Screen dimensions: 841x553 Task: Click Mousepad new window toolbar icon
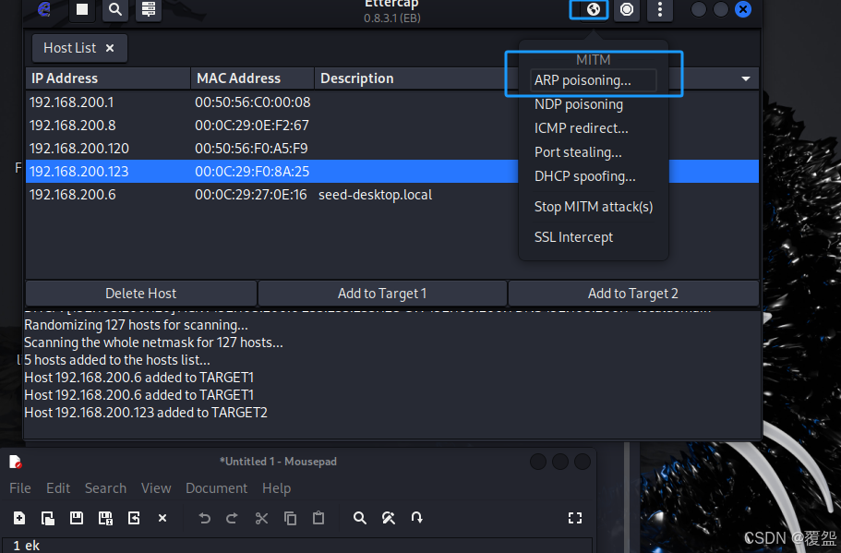48,518
